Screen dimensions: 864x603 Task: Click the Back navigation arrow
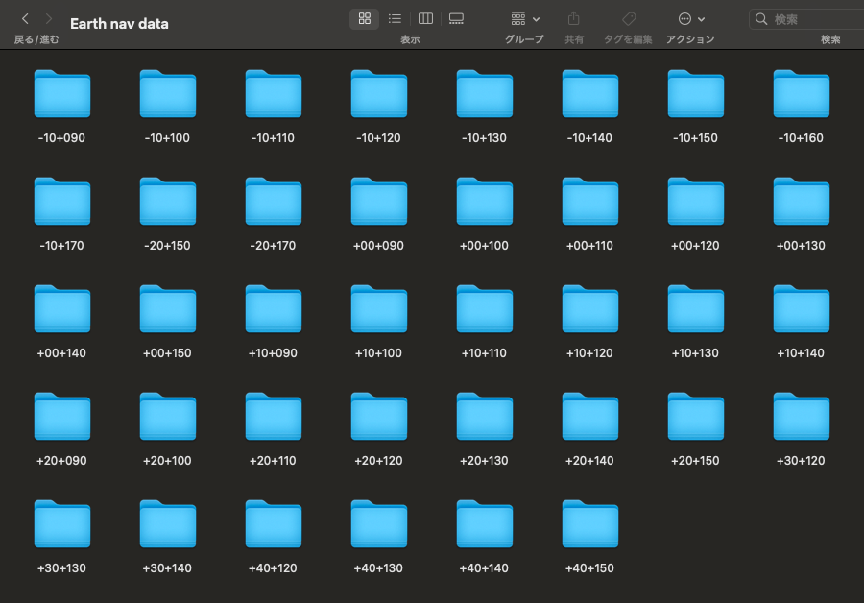(25, 19)
